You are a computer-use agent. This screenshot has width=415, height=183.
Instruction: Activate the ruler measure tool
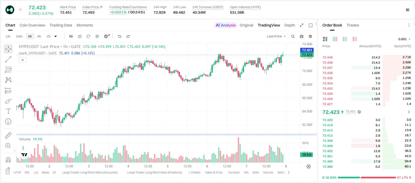pos(8,135)
